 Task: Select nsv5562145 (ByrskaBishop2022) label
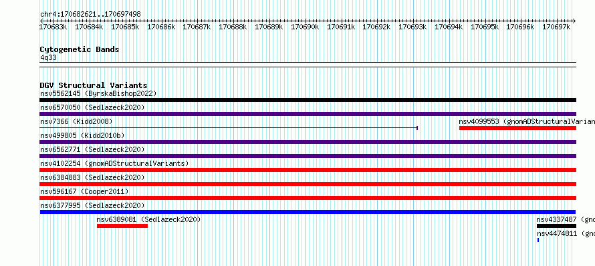coord(98,93)
